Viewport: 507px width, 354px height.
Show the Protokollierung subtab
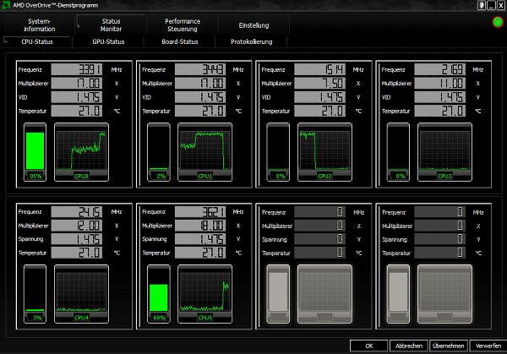pyautogui.click(x=250, y=41)
